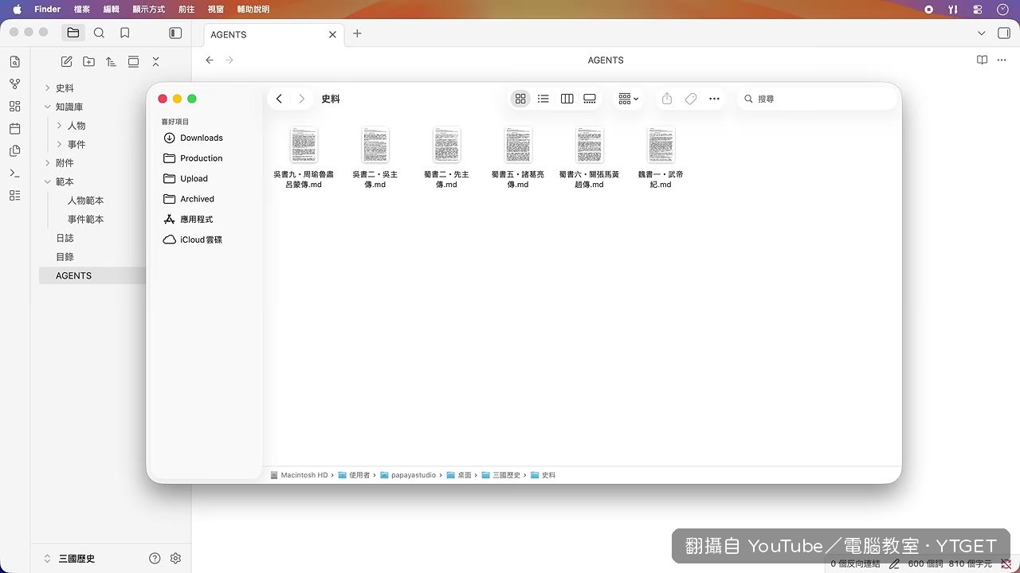Switch Finder to list view
This screenshot has height=573, width=1020.
coord(543,99)
